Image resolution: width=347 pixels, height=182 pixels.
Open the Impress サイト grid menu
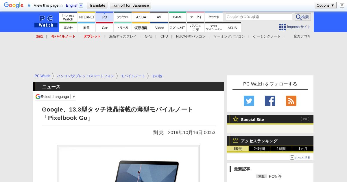point(295,27)
